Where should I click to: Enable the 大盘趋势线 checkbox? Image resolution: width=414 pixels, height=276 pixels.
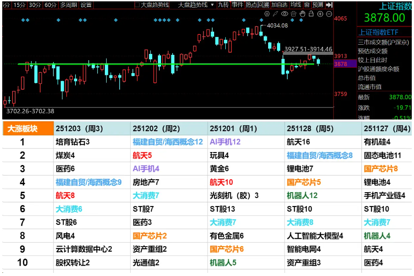137,5
